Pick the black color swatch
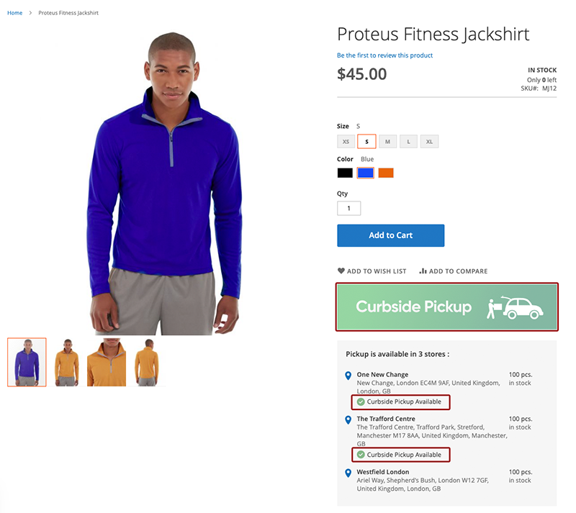 click(x=345, y=173)
